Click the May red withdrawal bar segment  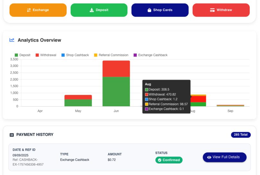[78, 97]
